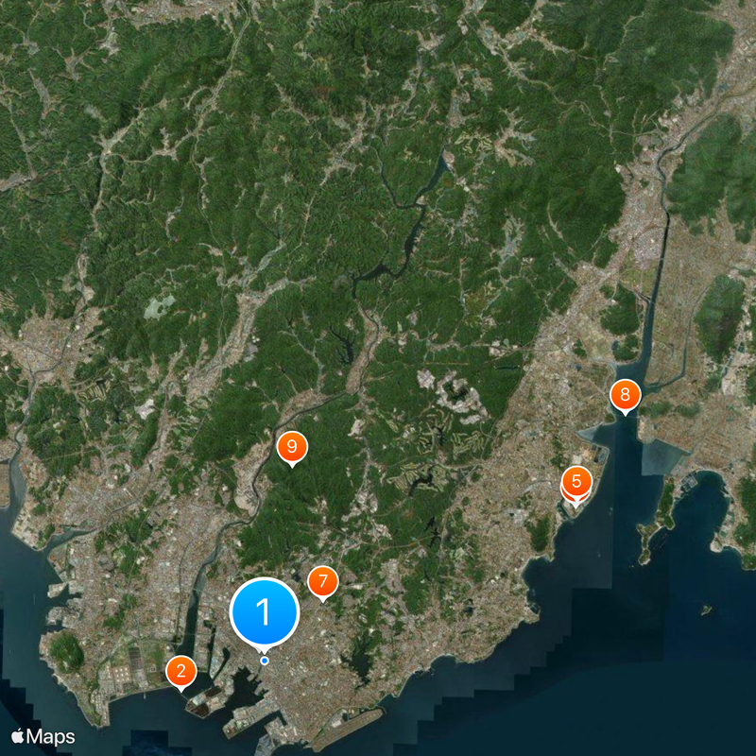This screenshot has width=756, height=756.
Task: Open the orange pin numbered 5
Action: [576, 481]
